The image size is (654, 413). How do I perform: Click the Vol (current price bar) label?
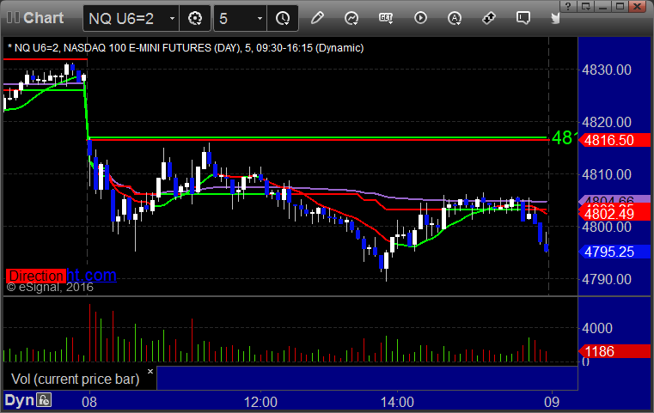click(x=75, y=379)
